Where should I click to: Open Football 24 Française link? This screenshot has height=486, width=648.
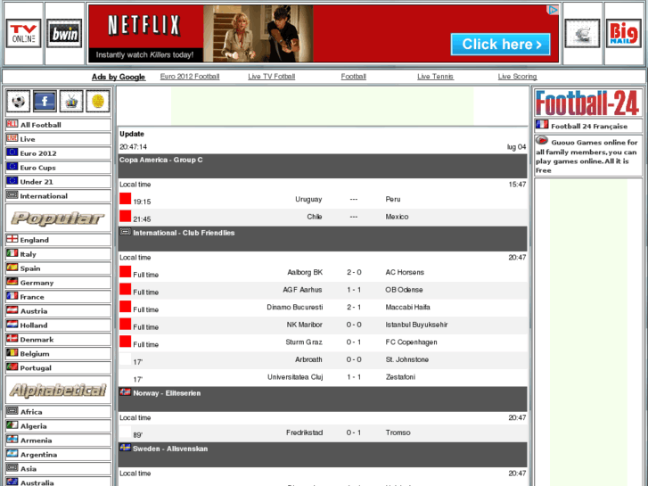pos(589,127)
